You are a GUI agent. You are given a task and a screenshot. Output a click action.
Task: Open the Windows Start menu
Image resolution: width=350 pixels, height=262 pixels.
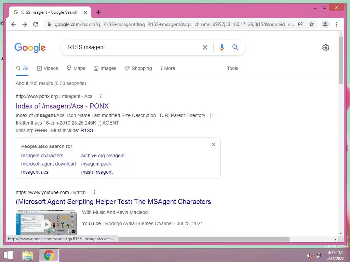point(8,255)
